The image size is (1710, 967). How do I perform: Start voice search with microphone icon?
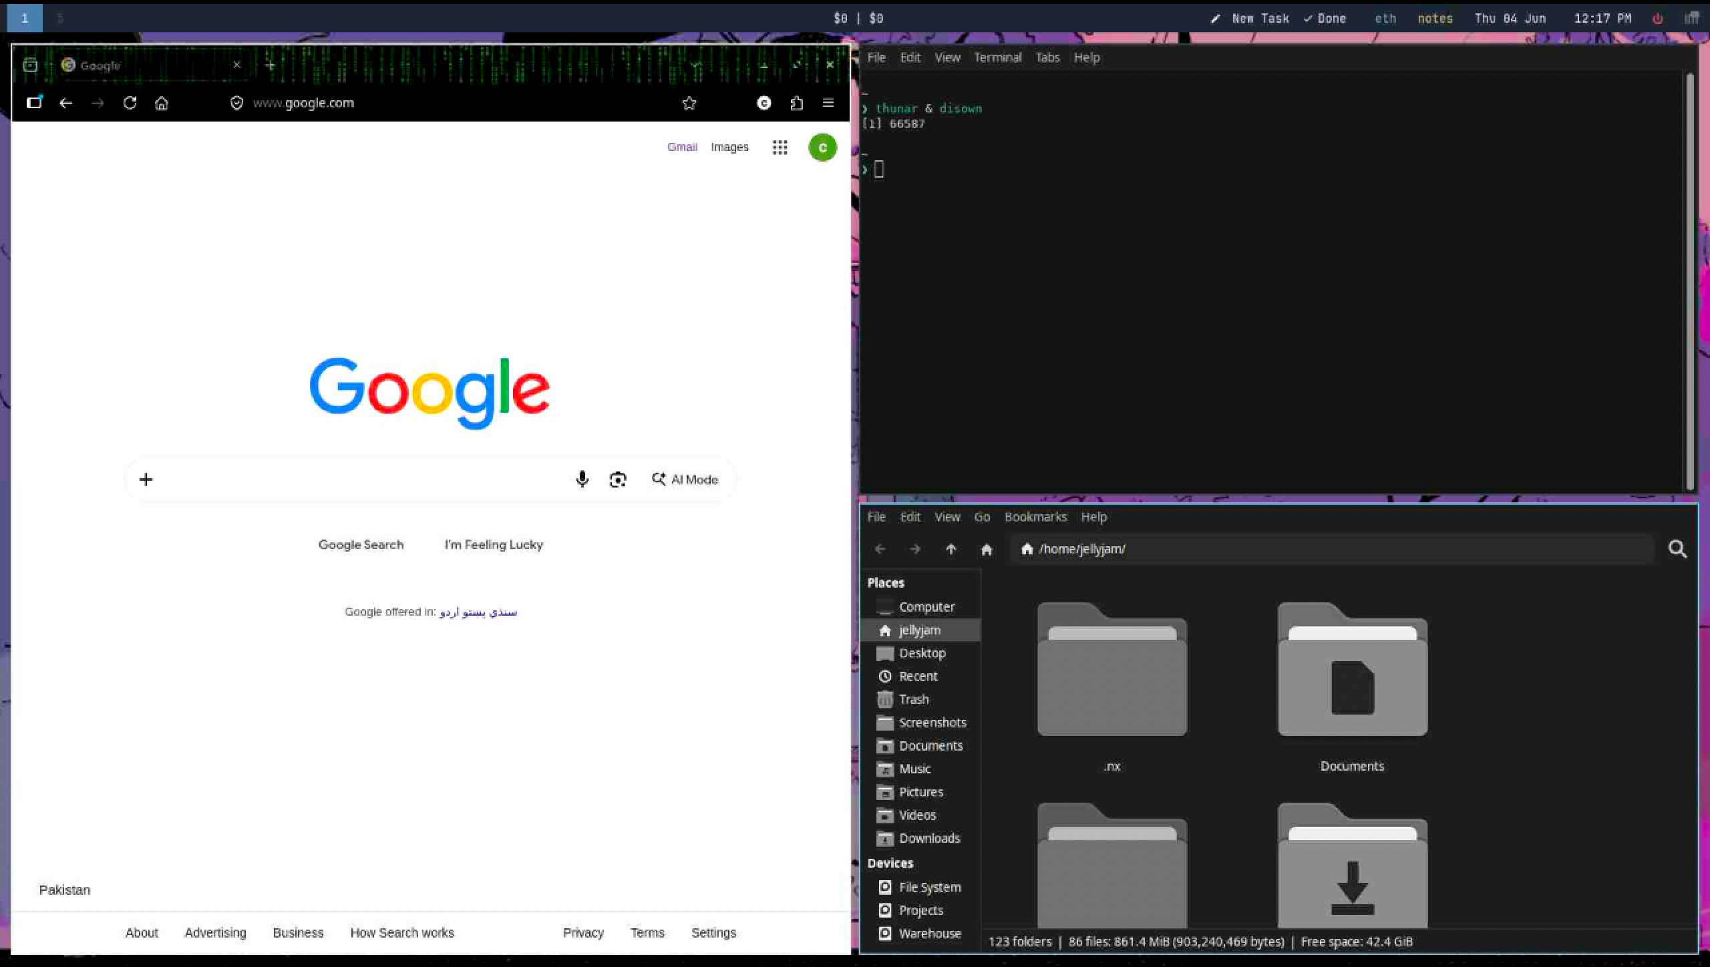tap(582, 479)
